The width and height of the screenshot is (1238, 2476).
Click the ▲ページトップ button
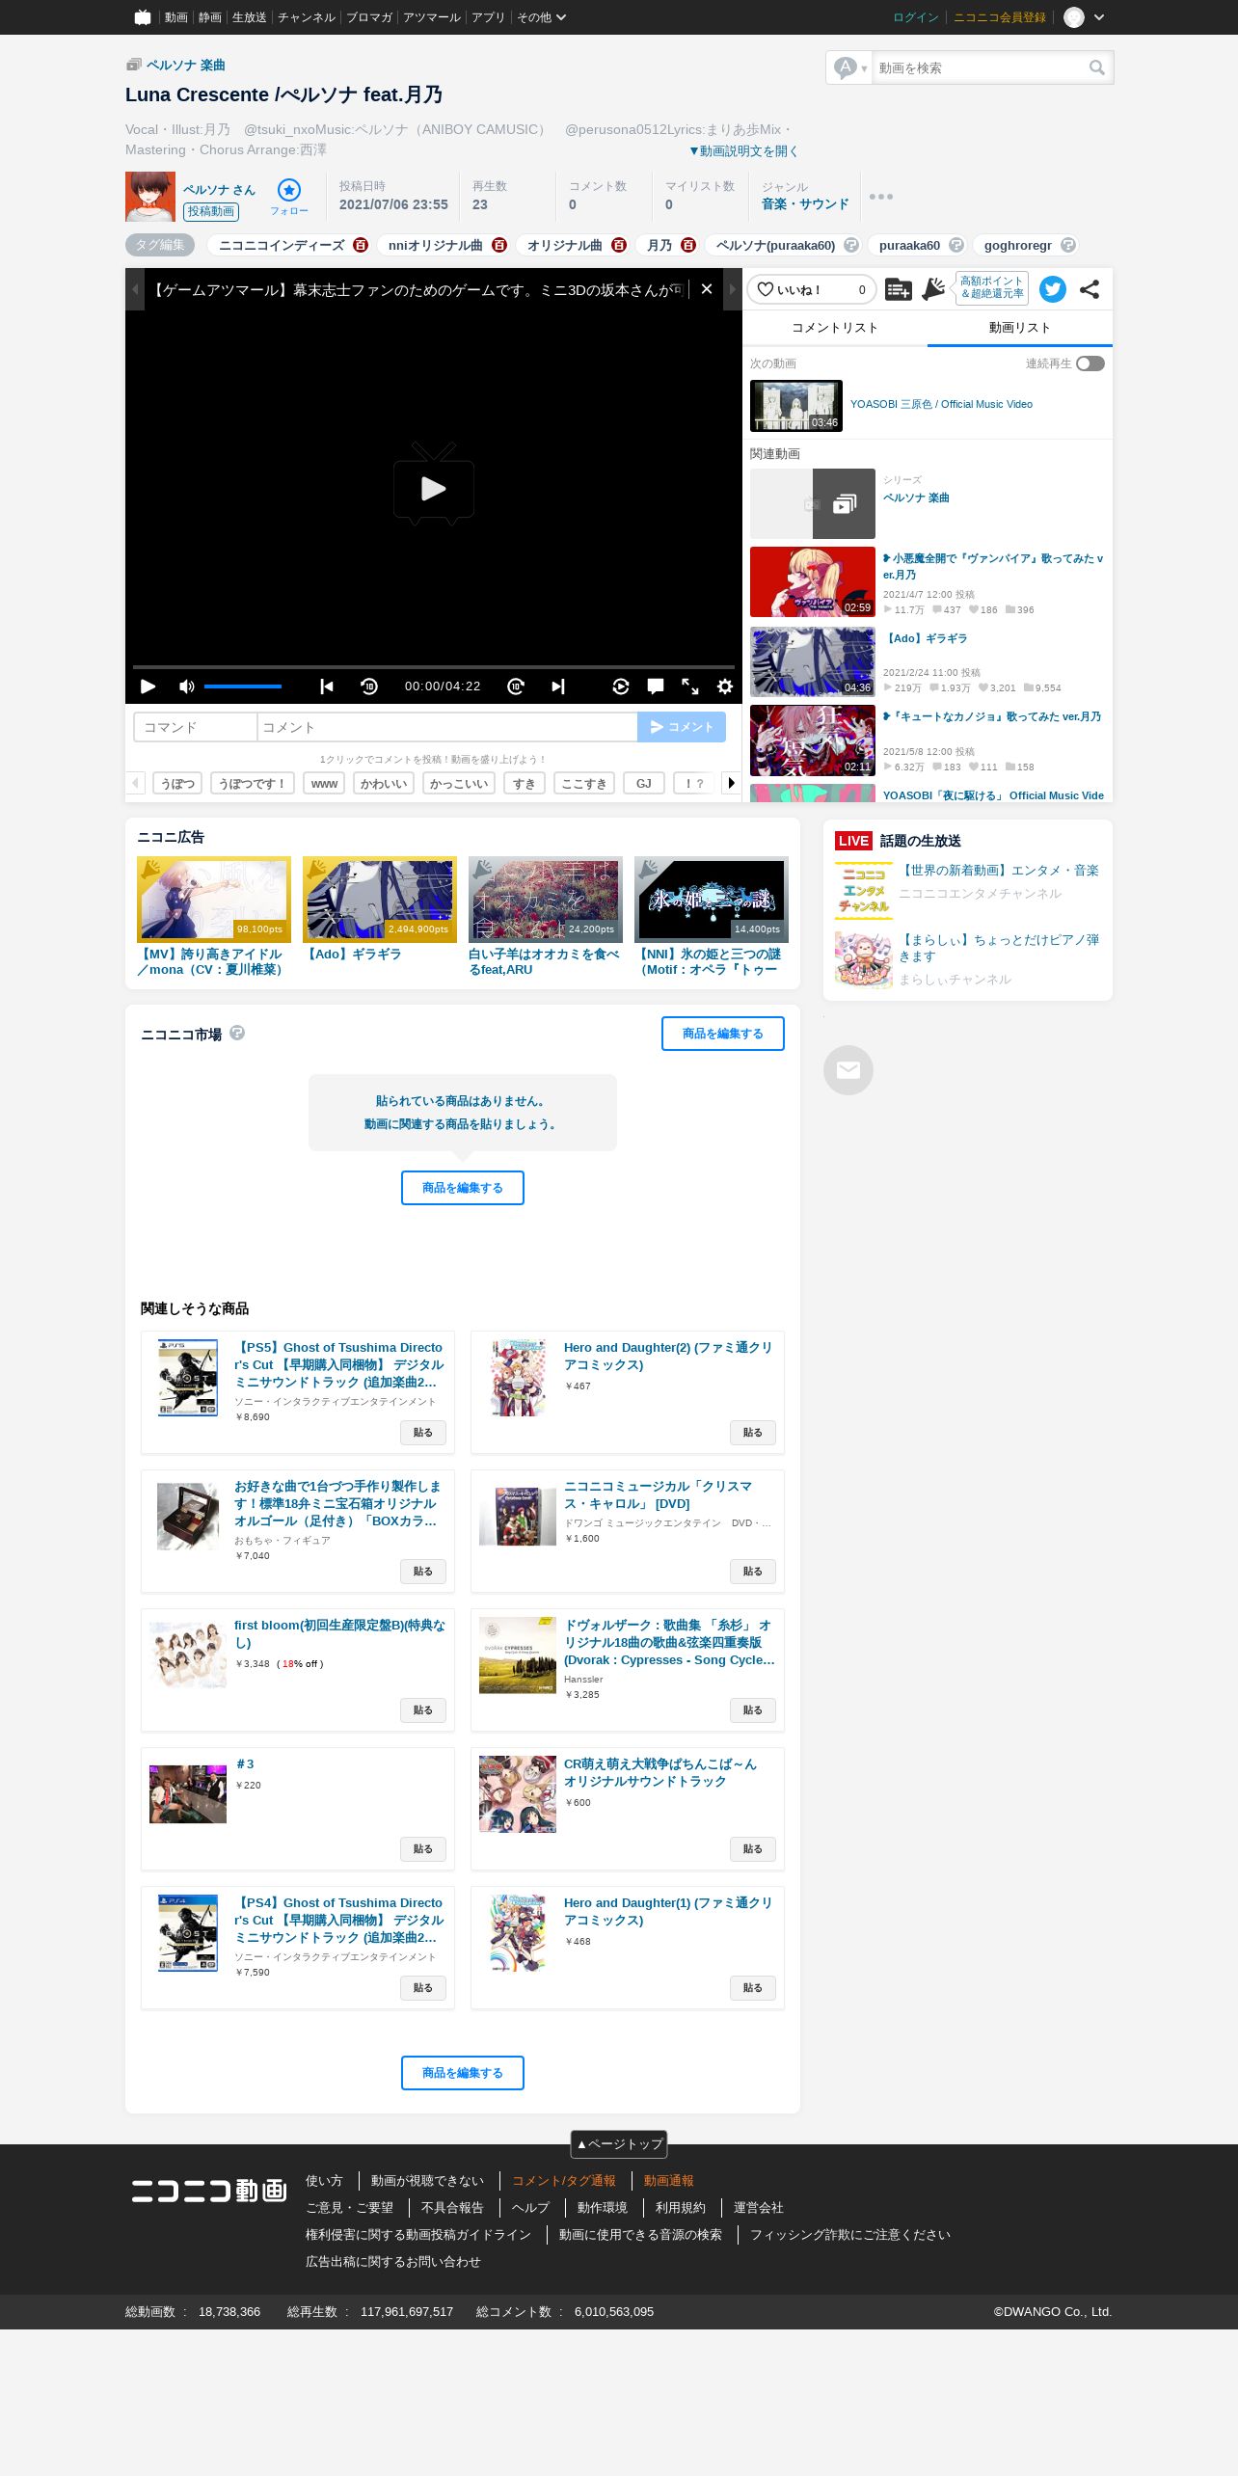click(619, 2143)
